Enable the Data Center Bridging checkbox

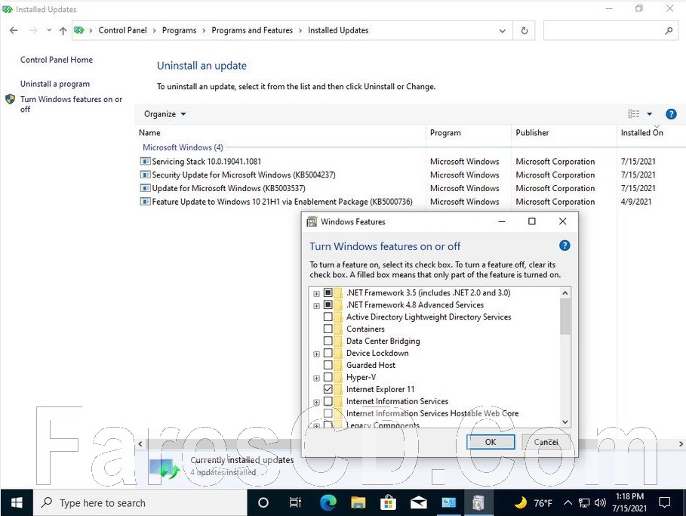(x=328, y=341)
